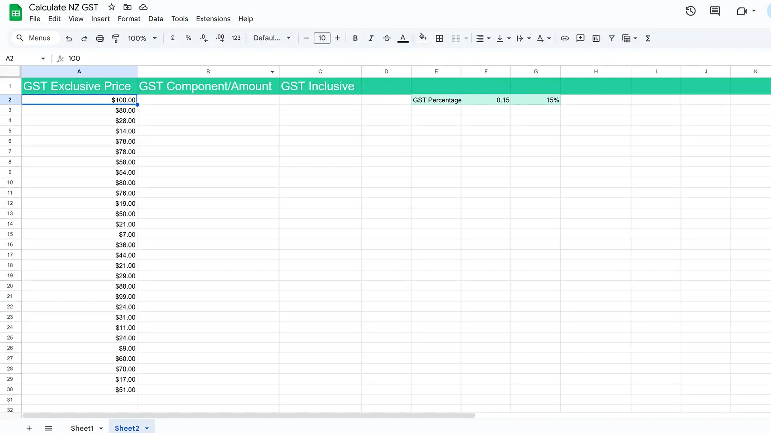The image size is (771, 433).
Task: Open the Format menu
Action: coord(129,19)
